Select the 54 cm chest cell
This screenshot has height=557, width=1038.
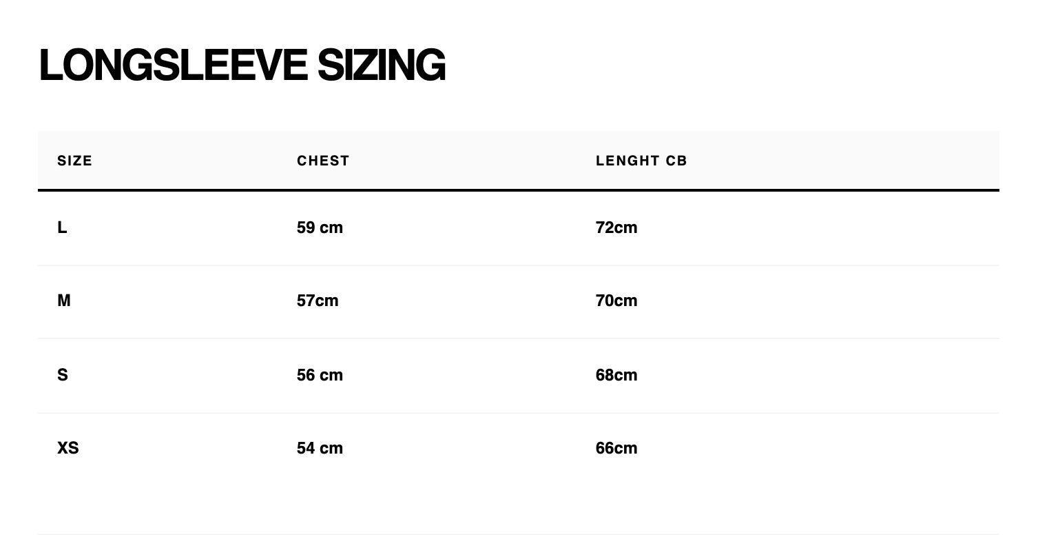click(320, 448)
